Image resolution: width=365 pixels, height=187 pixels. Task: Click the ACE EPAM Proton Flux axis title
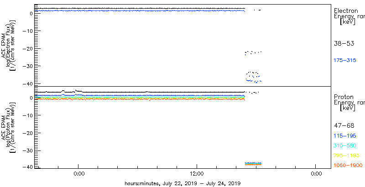(x=10, y=127)
